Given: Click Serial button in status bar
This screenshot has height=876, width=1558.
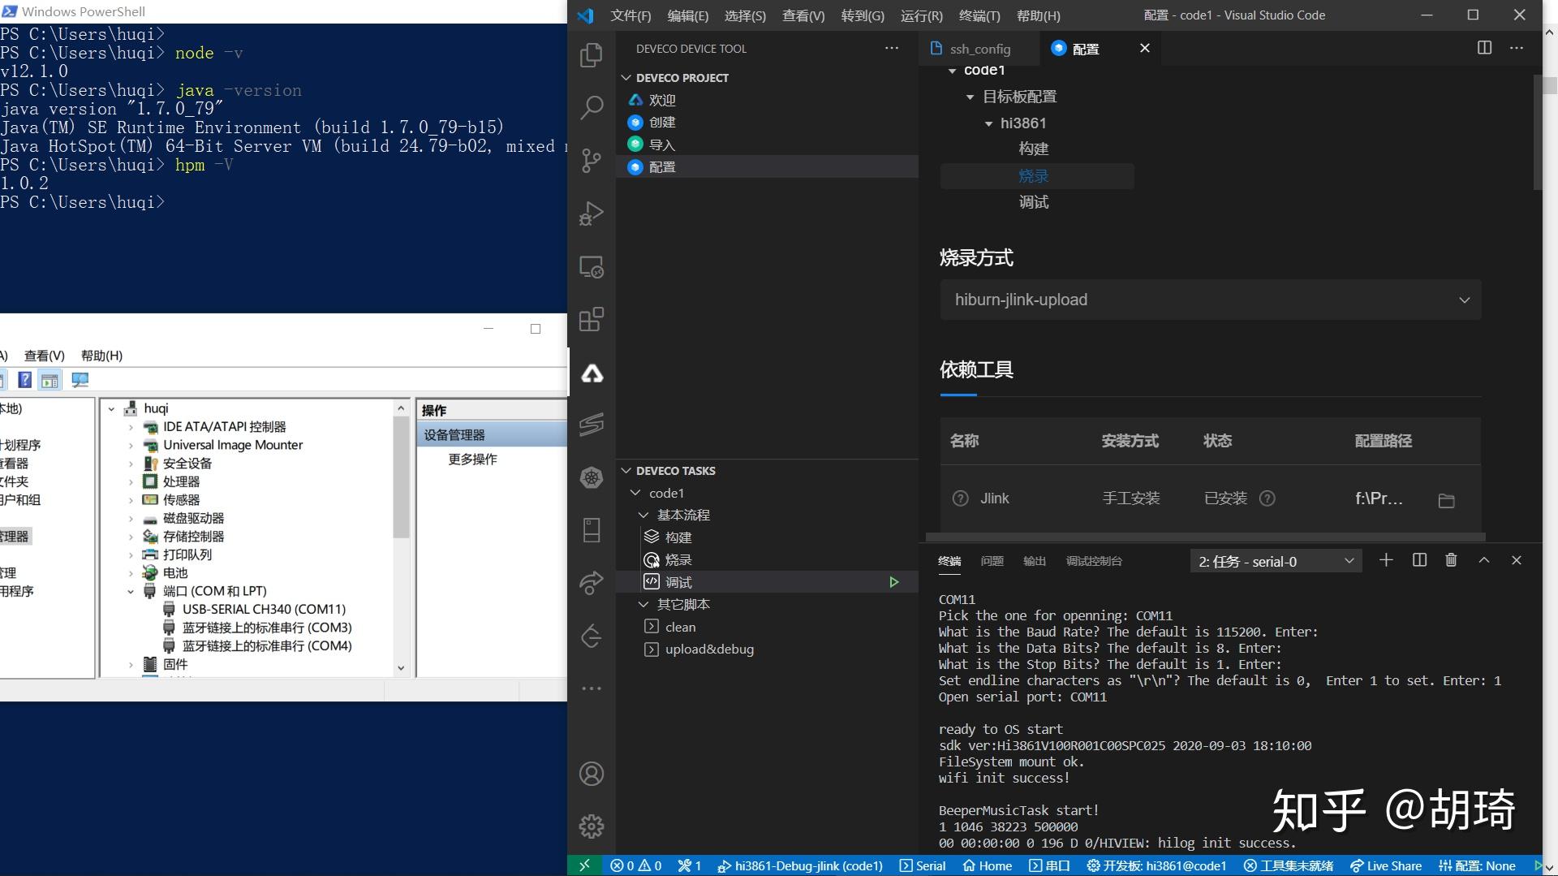Looking at the screenshot, I should (923, 865).
